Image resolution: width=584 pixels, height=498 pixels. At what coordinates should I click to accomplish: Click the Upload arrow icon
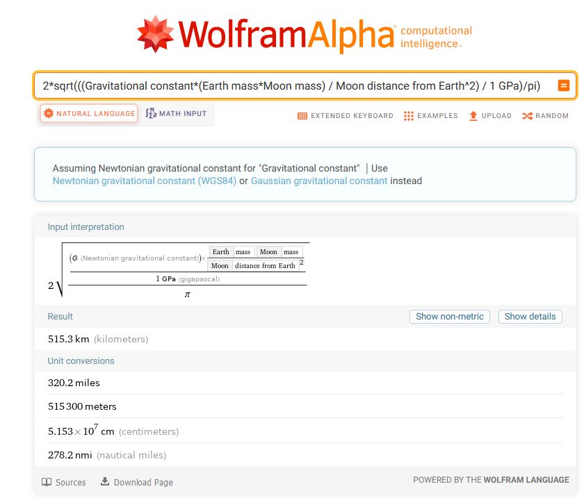[x=473, y=116]
